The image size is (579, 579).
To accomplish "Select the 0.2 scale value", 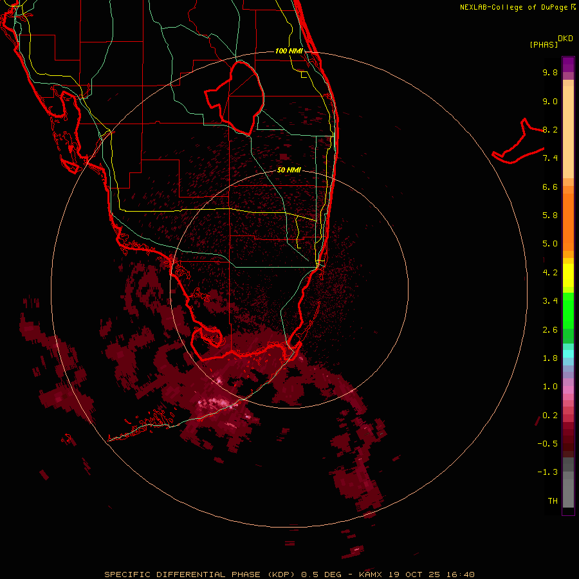I will [x=550, y=416].
